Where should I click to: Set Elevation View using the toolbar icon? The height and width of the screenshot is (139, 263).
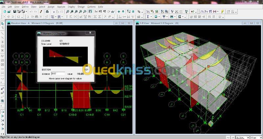[105, 11]
